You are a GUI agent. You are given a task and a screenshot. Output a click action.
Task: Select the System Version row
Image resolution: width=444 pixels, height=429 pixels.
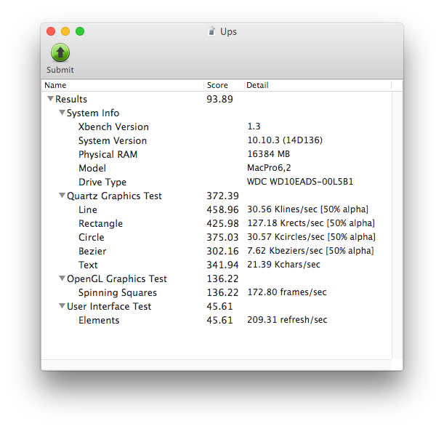click(217, 140)
